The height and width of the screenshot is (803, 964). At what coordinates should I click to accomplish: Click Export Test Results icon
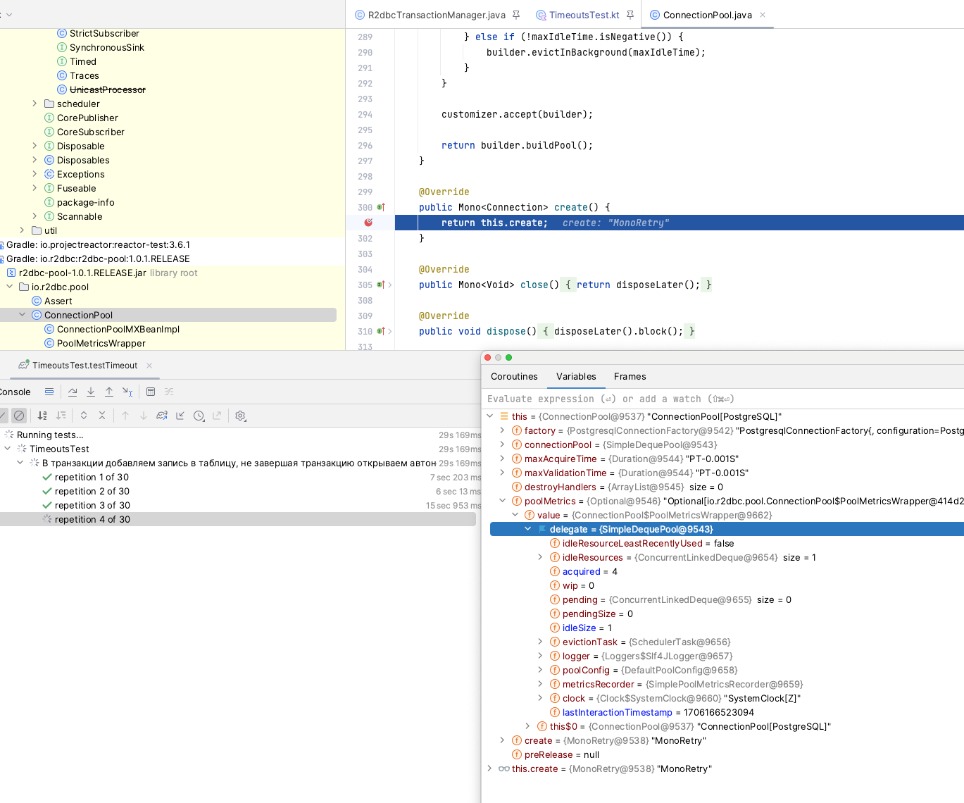217,416
